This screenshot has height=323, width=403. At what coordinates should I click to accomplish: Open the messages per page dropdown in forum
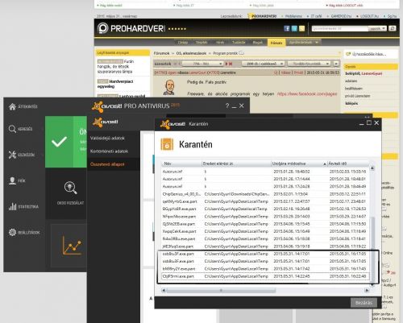pyautogui.click(x=263, y=64)
